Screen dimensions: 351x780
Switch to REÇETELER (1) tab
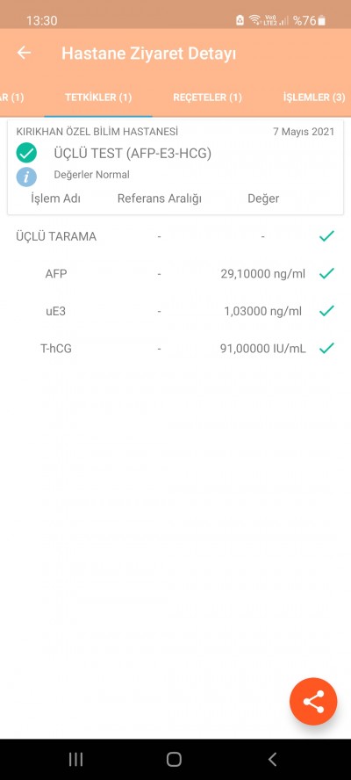pos(207,97)
